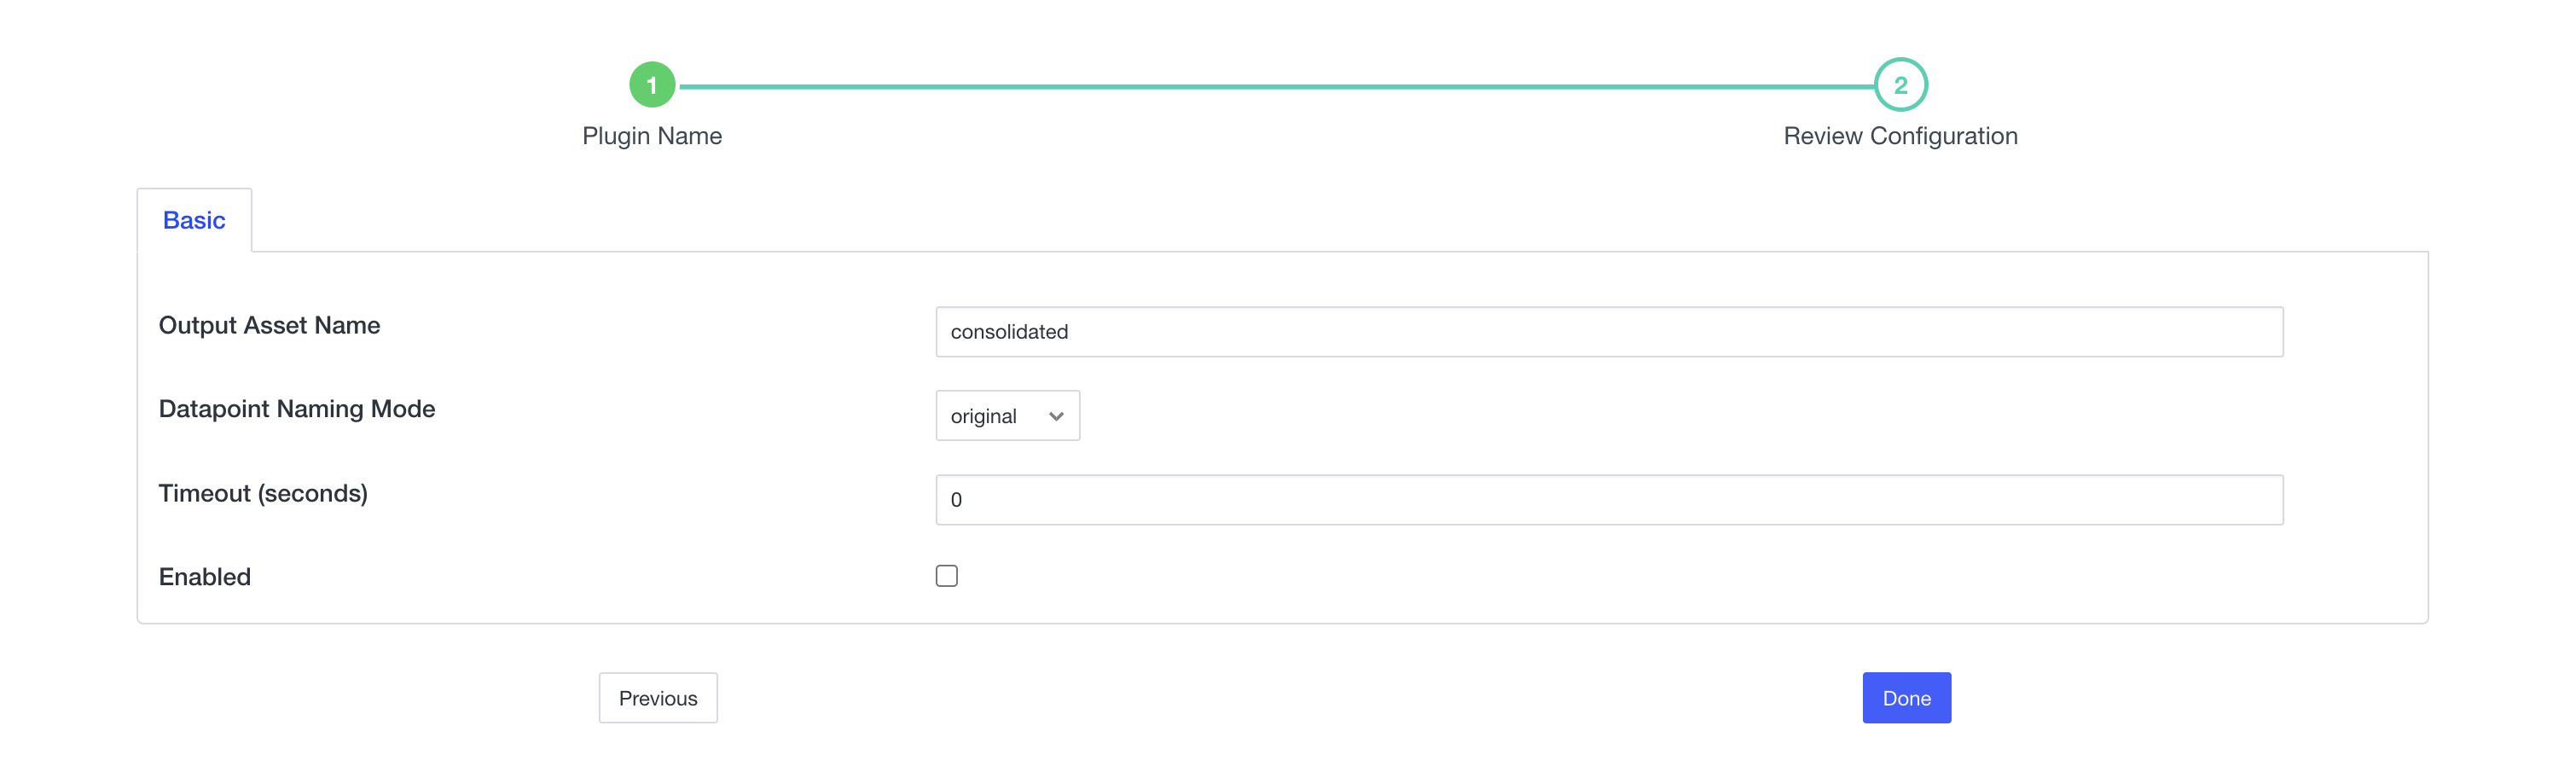
Task: Click the word "consolidated" in the field
Action: (1009, 332)
